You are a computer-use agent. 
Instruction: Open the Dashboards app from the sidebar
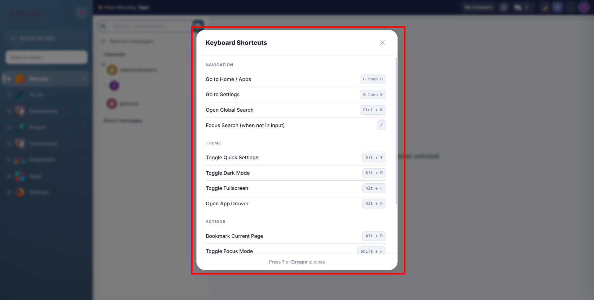point(19,111)
